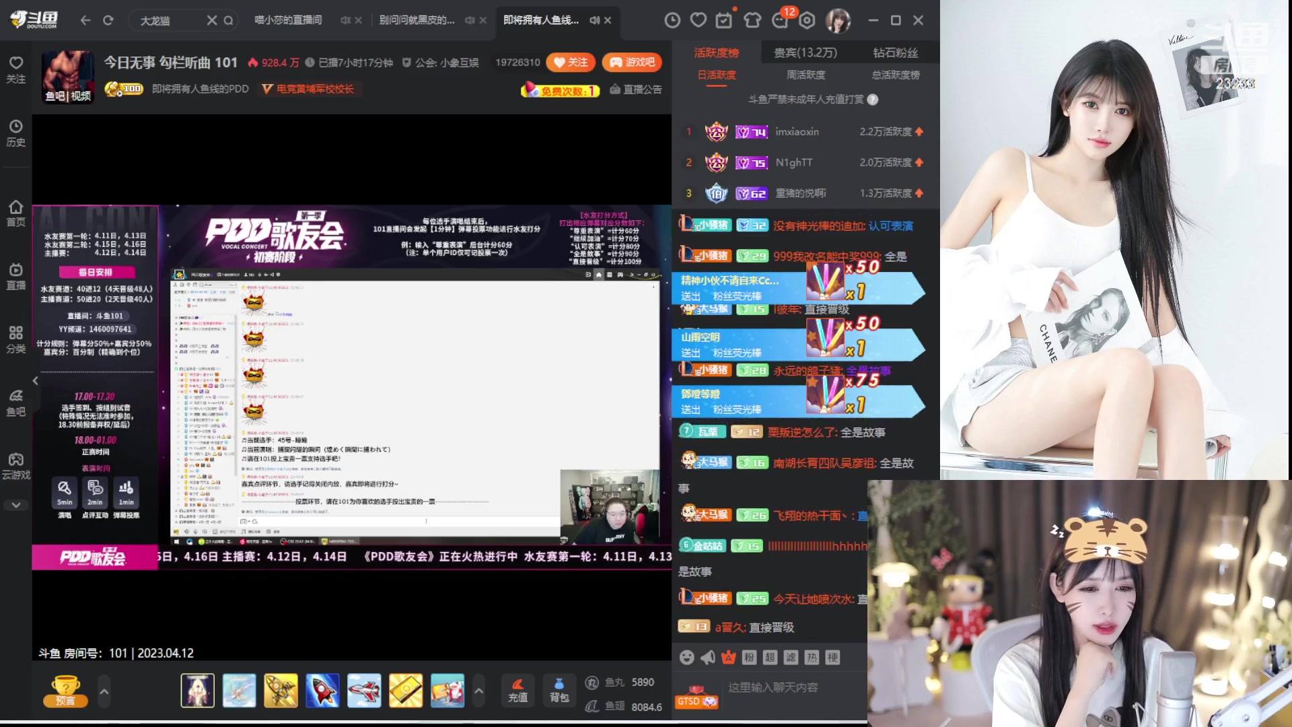This screenshot has width=1292, height=727.
Task: Open the emoji picker in chat toolbar
Action: click(687, 658)
